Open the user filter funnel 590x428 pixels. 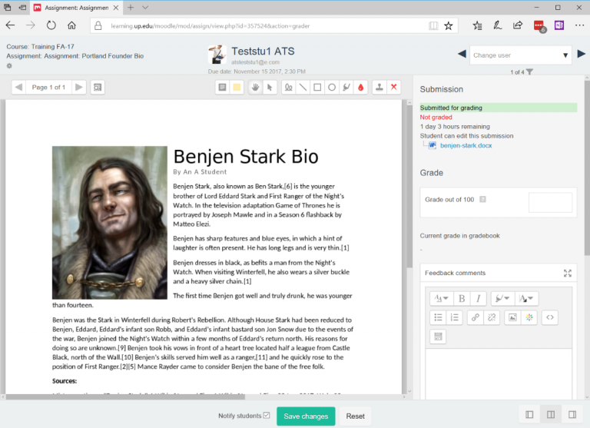[x=529, y=72]
